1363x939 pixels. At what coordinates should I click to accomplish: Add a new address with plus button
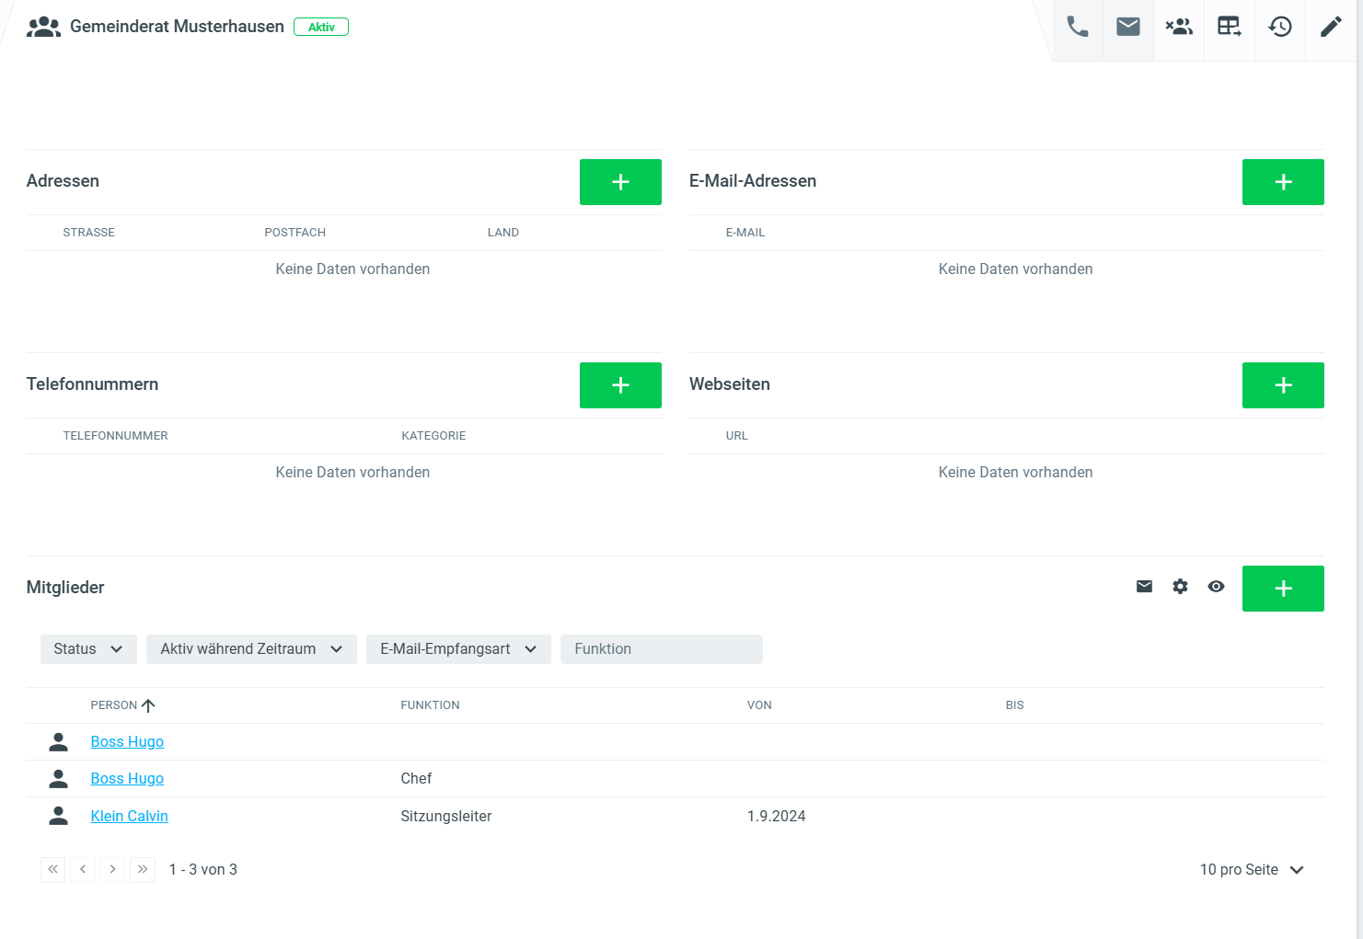click(x=620, y=182)
